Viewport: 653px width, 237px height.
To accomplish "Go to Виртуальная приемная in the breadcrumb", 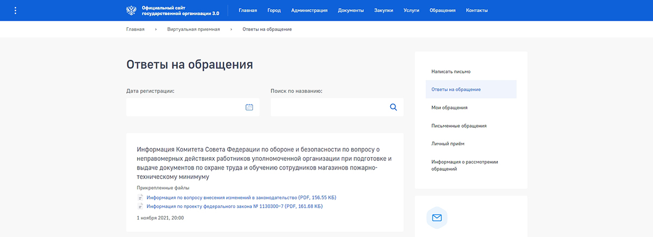I will [194, 29].
